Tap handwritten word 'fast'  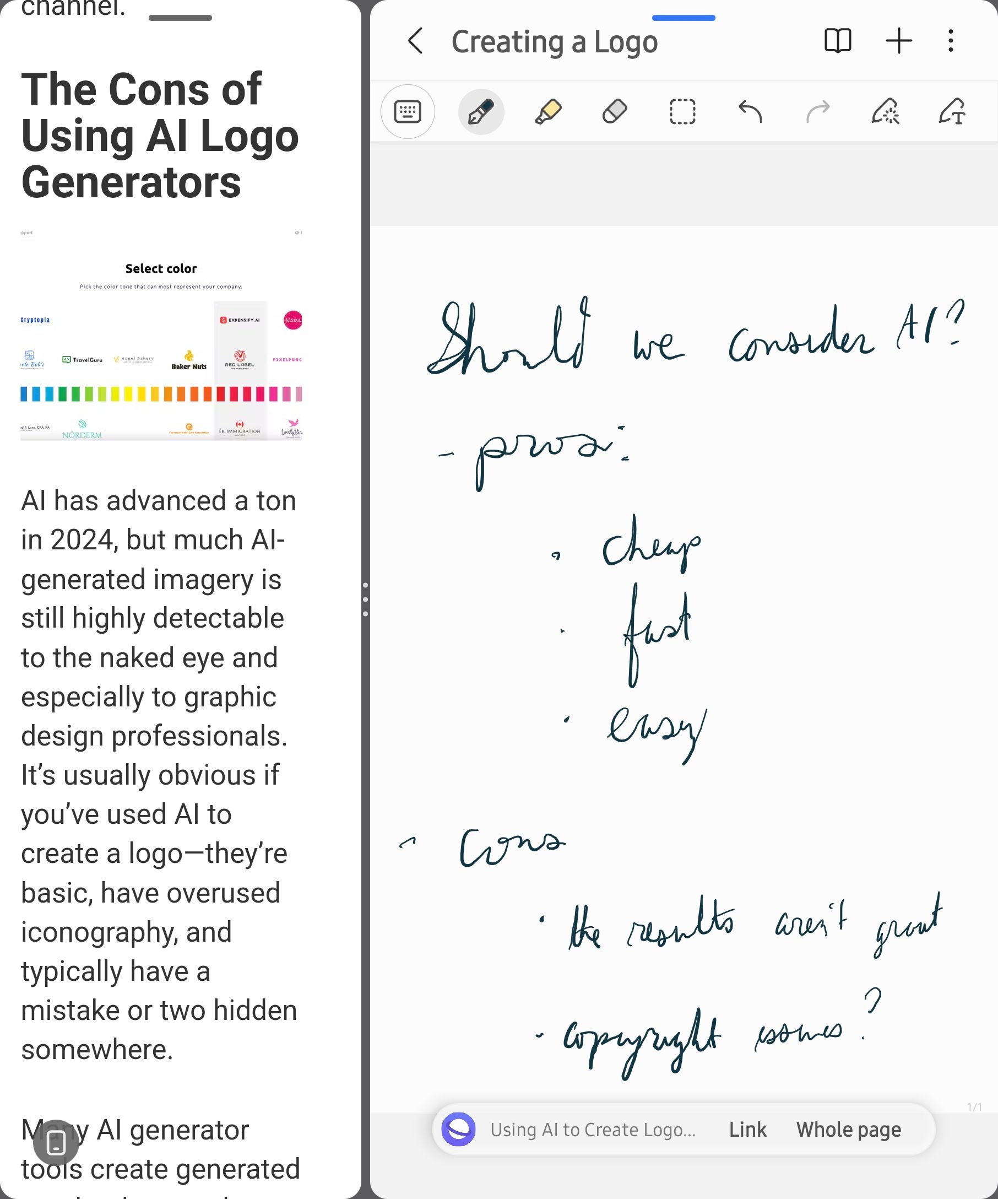click(x=657, y=635)
